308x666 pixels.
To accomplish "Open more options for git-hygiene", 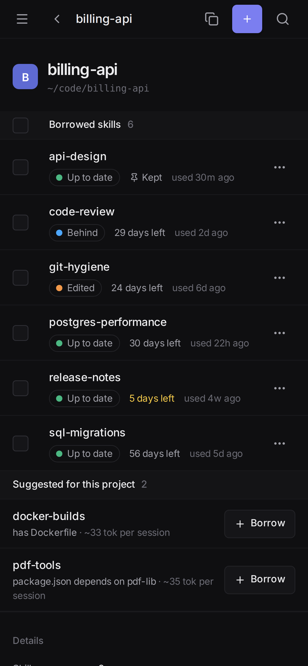I will pos(280,278).
